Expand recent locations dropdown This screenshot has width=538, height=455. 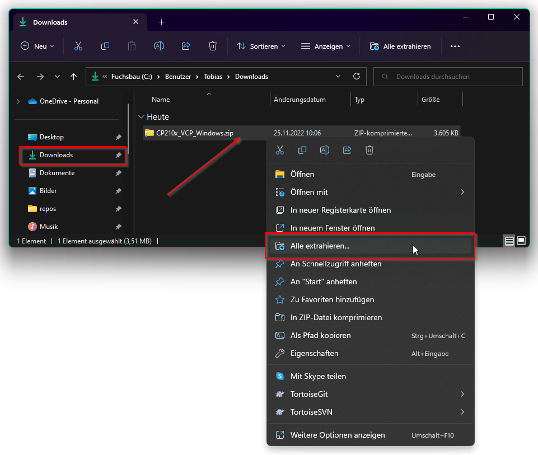click(x=57, y=77)
